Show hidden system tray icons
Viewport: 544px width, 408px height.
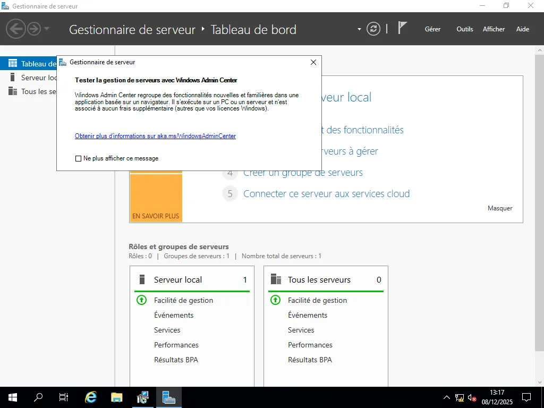tap(446, 397)
